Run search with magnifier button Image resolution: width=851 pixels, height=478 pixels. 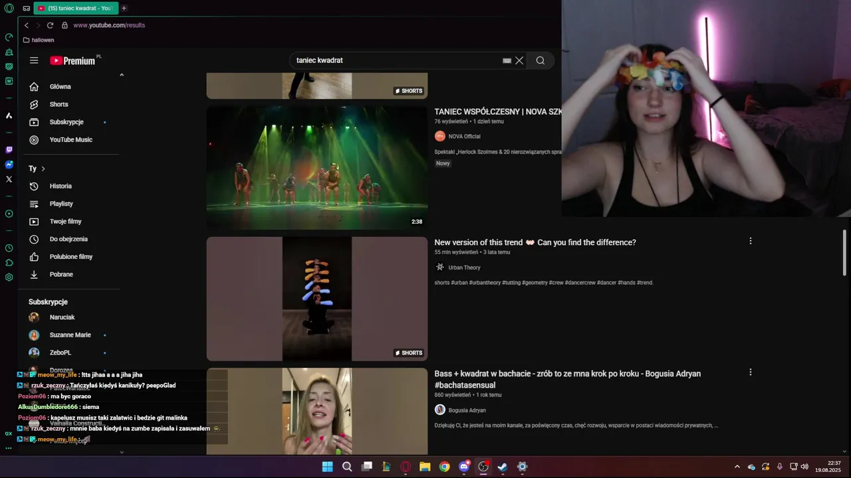(541, 60)
